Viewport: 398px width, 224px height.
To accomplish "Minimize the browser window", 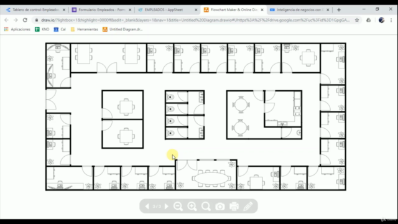I will click(x=364, y=9).
